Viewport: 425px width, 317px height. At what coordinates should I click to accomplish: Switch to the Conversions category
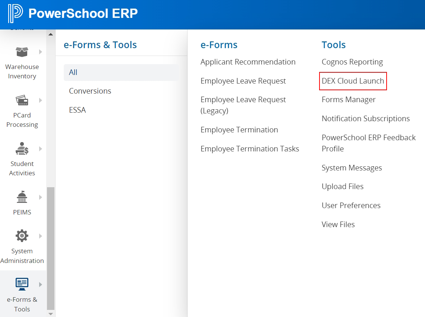[90, 91]
